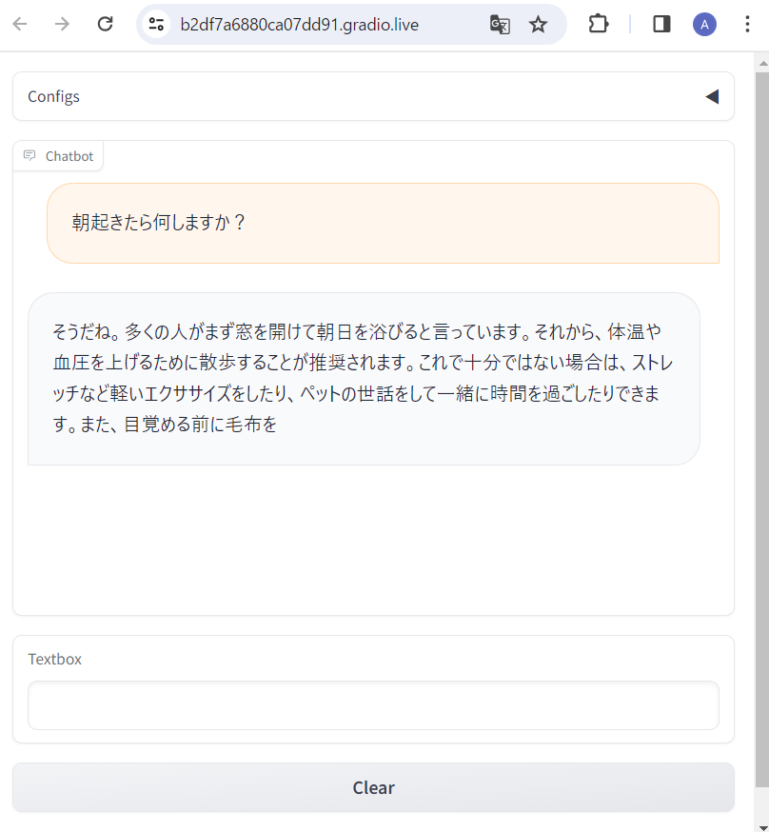Click inside the Textbox input field

click(x=373, y=704)
